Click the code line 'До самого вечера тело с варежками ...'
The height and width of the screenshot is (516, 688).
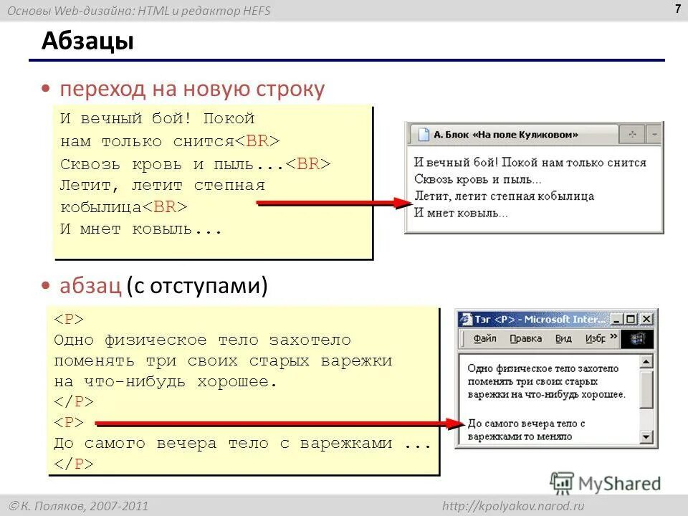tap(243, 443)
